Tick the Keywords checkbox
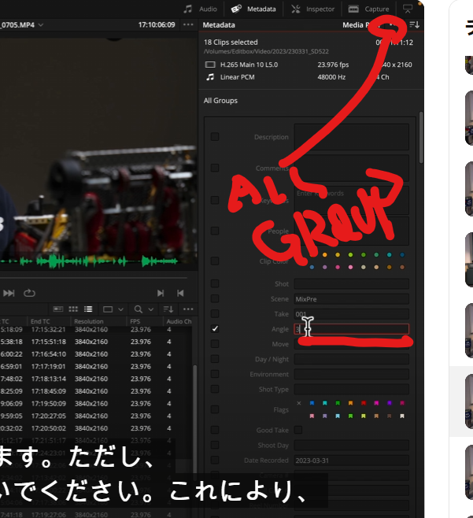The image size is (473, 518). point(215,200)
